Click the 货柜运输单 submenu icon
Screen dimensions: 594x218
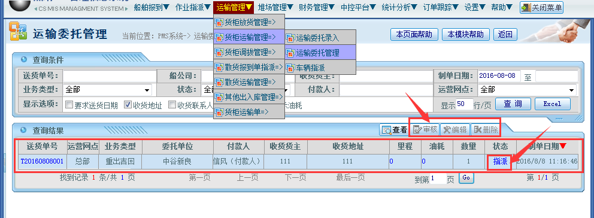coord(219,112)
